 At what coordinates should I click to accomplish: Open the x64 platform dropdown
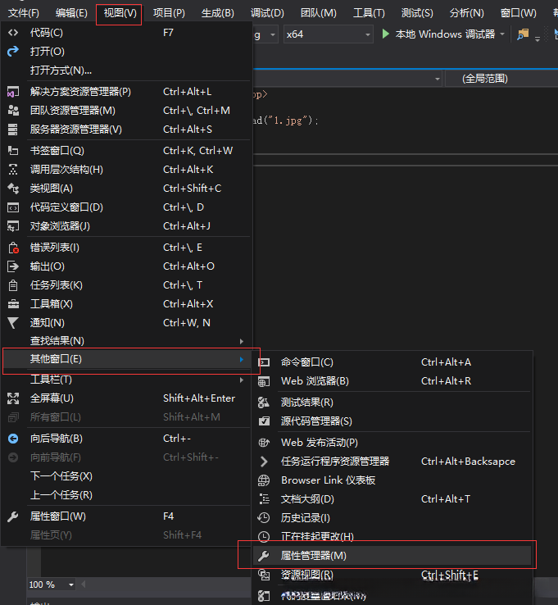[x=329, y=34]
